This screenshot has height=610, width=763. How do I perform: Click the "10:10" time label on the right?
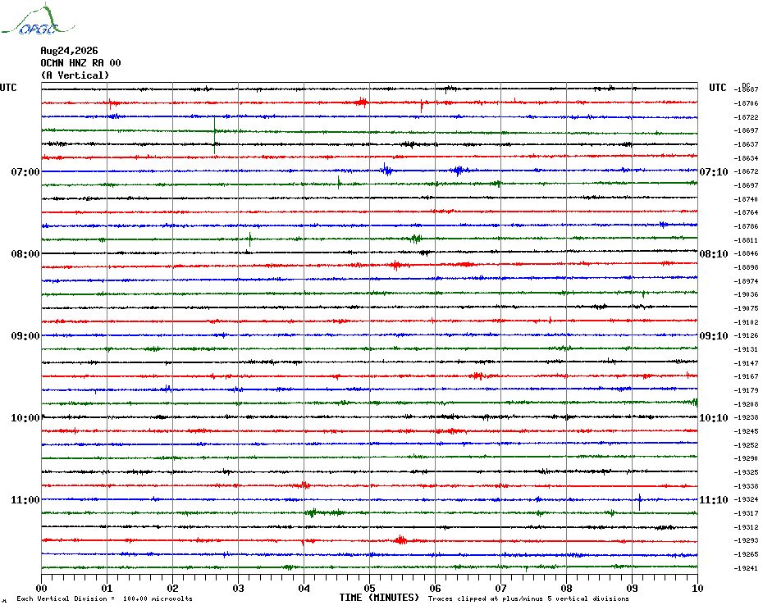(x=714, y=418)
